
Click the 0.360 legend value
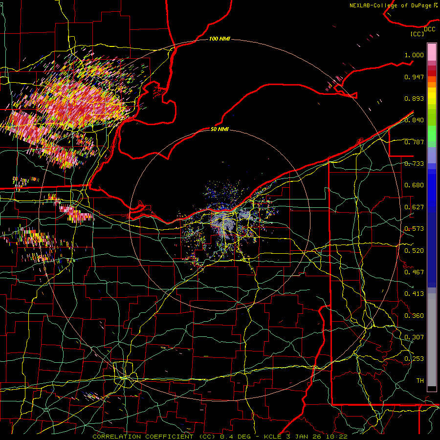click(x=414, y=316)
